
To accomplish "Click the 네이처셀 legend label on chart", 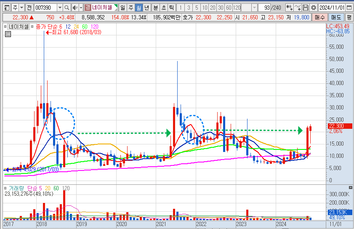I will tap(19, 27).
